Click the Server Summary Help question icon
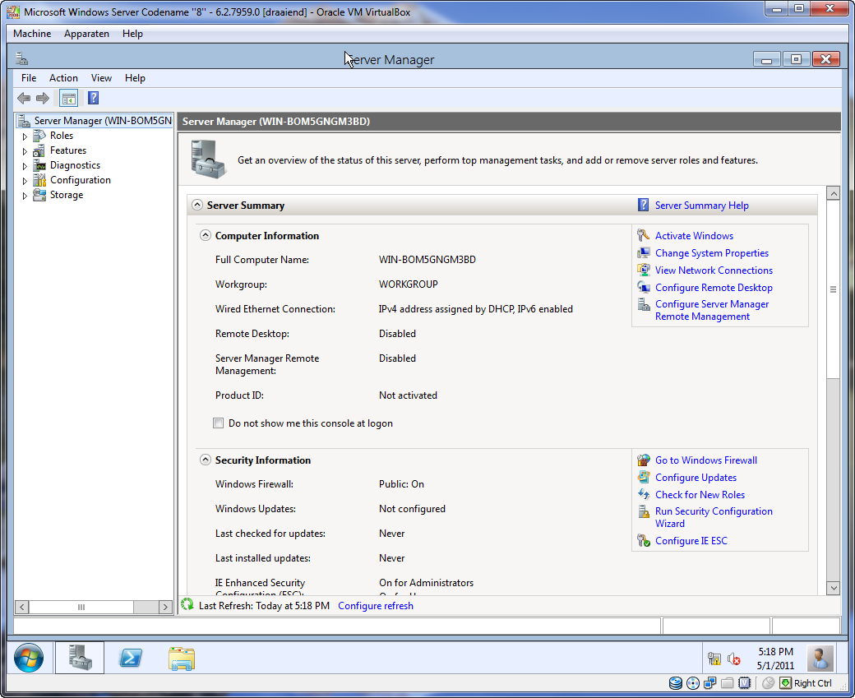Viewport: 855px width, 698px height. click(x=644, y=205)
